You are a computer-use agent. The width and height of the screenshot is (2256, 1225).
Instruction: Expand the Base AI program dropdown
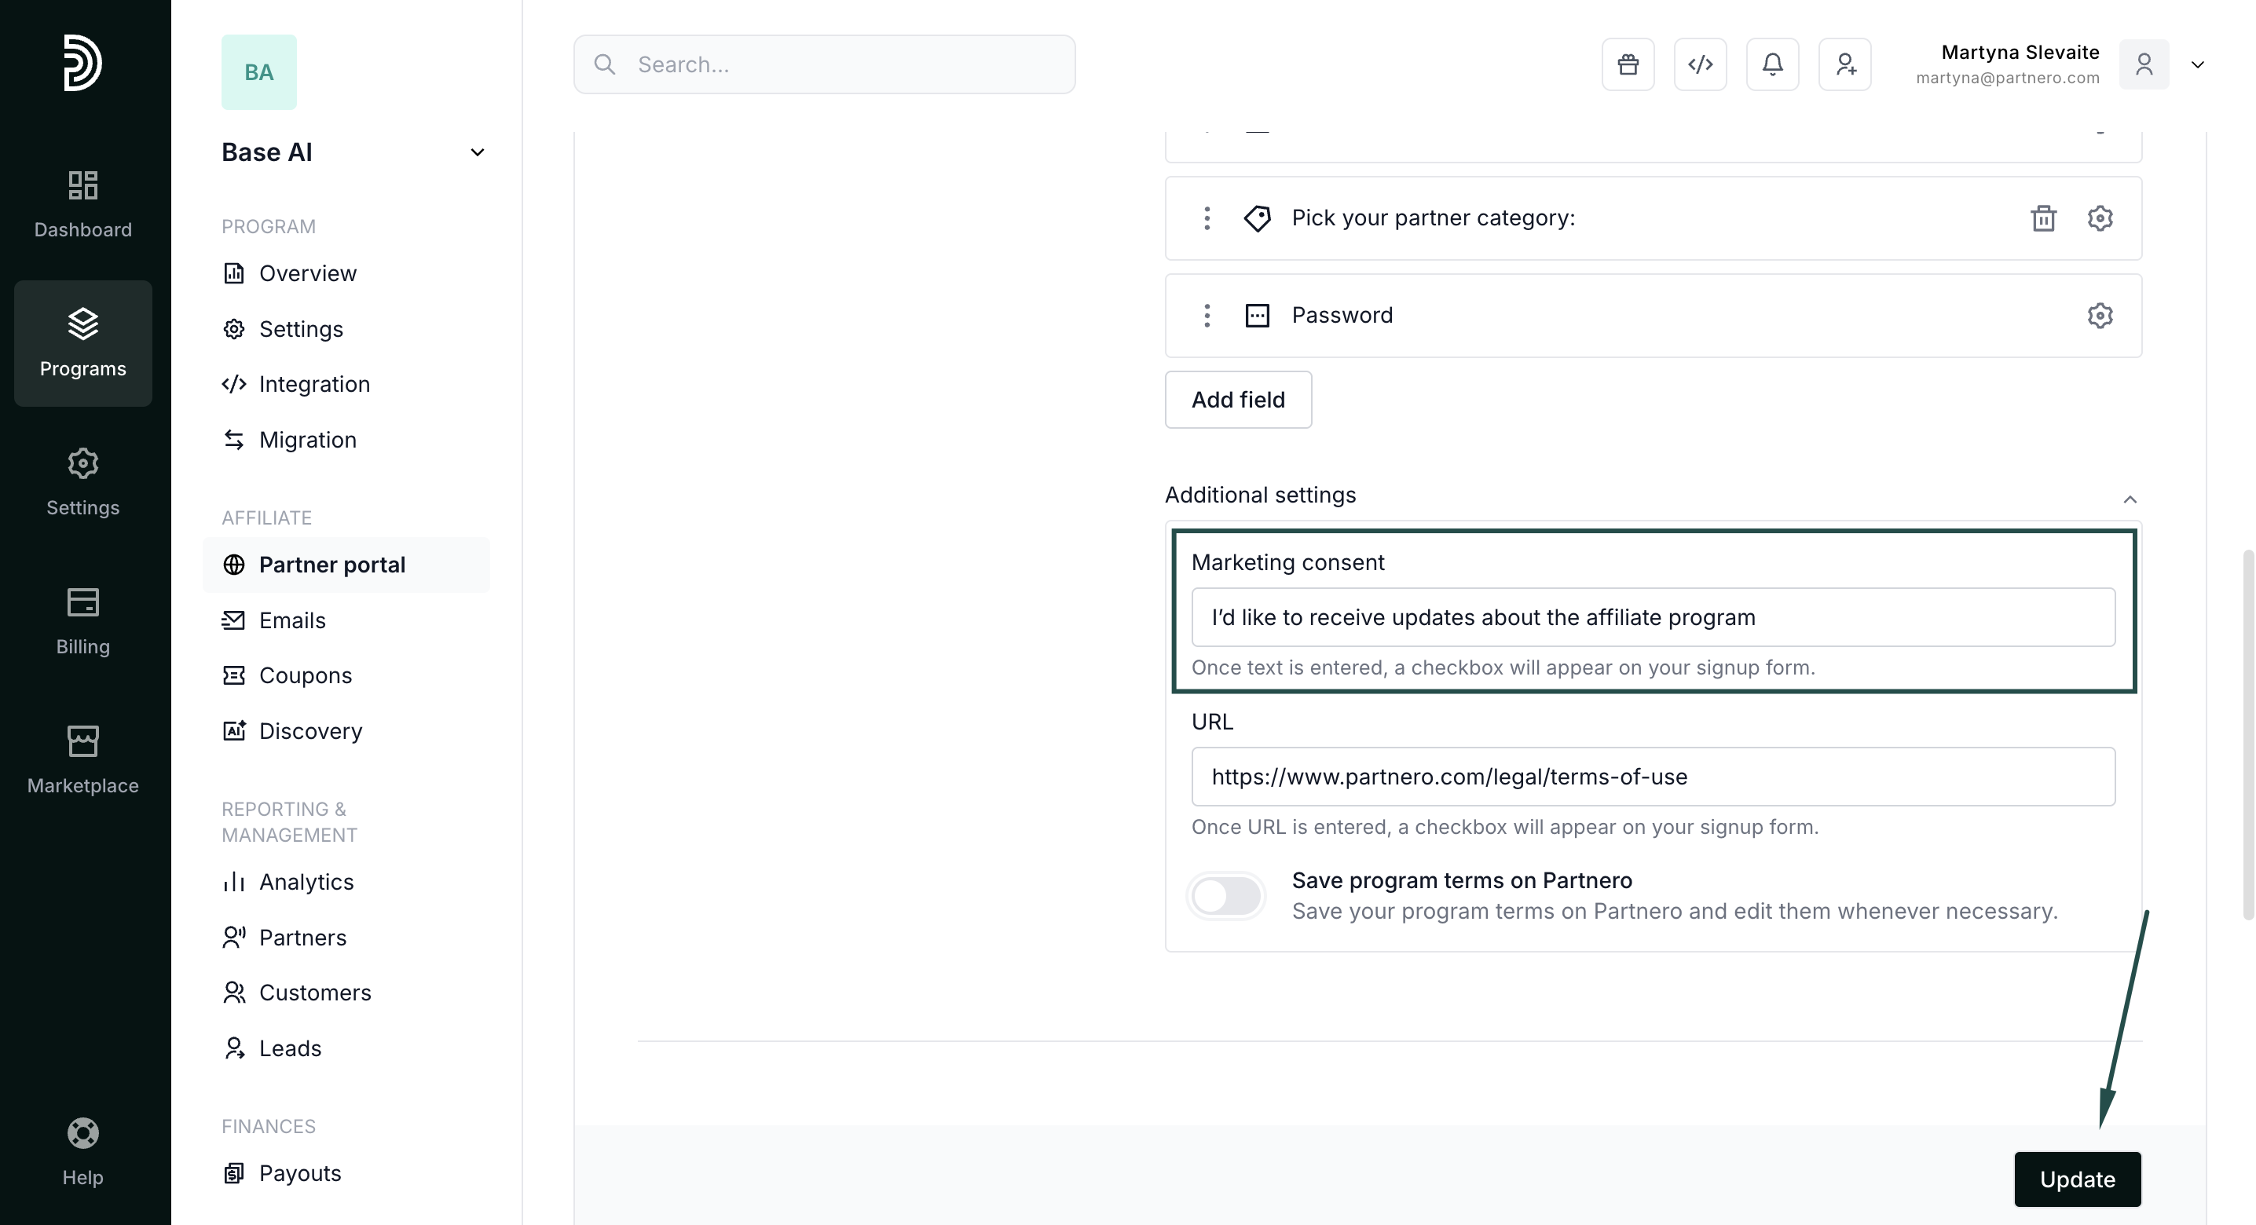click(x=477, y=152)
